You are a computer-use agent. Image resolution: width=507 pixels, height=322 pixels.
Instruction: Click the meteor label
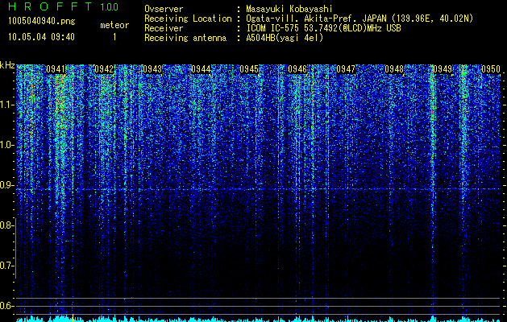point(114,25)
